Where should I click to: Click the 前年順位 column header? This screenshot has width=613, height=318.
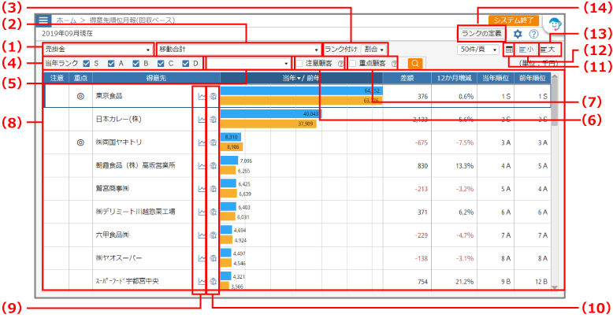(532, 78)
